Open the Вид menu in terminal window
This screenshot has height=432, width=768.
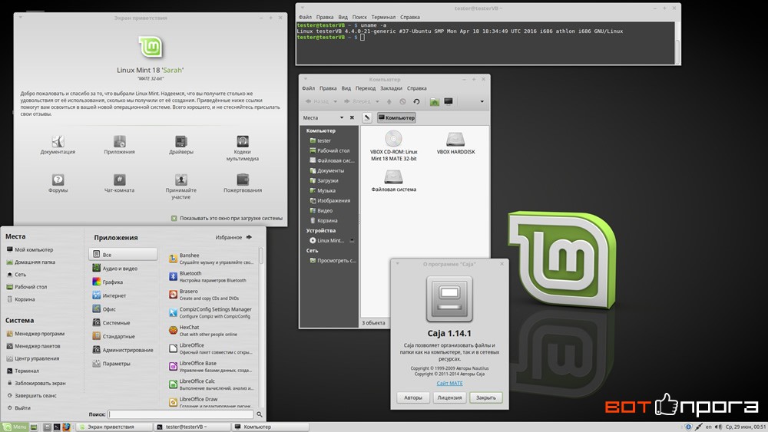[343, 17]
